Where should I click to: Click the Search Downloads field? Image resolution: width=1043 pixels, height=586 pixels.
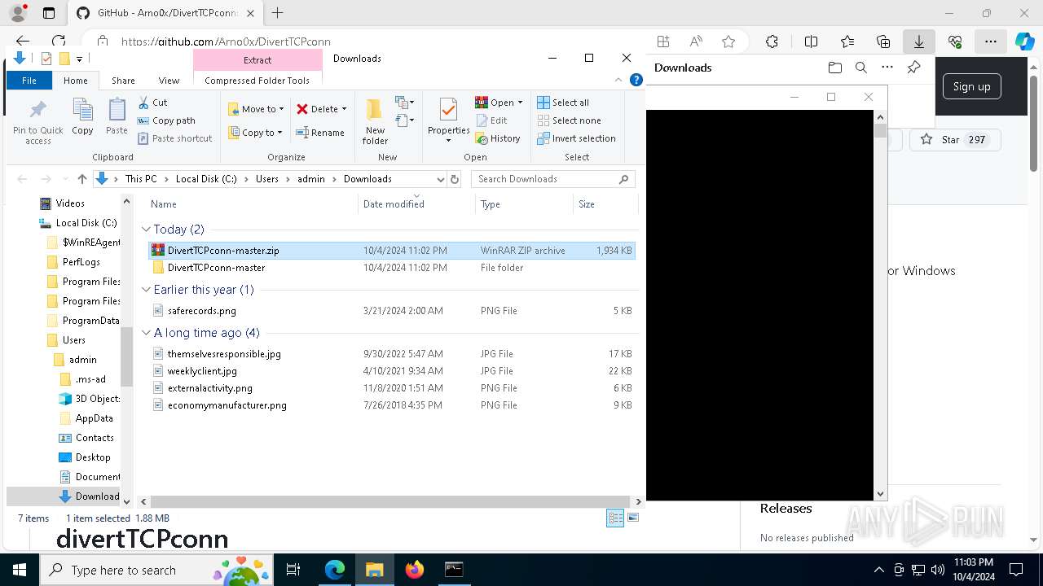pos(554,179)
